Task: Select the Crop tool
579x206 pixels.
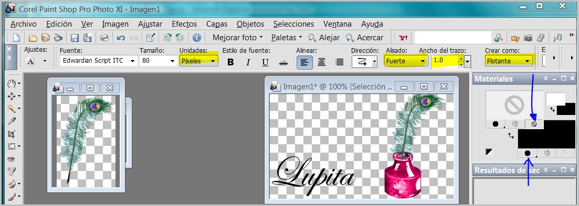Action: click(12, 134)
